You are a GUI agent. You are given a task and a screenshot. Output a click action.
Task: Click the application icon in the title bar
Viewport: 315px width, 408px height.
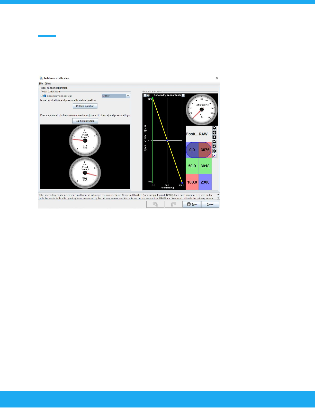coord(41,78)
